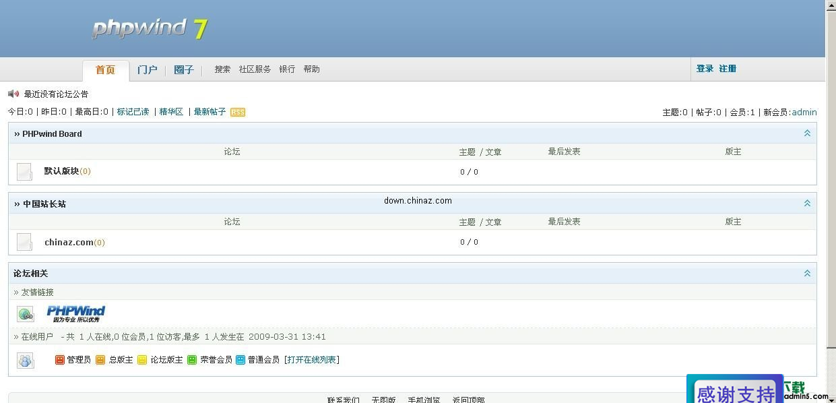
Task: Click the online users group icon
Action: click(x=26, y=361)
